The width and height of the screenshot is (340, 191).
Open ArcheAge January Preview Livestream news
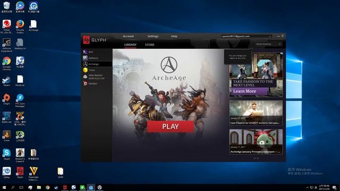click(256, 142)
